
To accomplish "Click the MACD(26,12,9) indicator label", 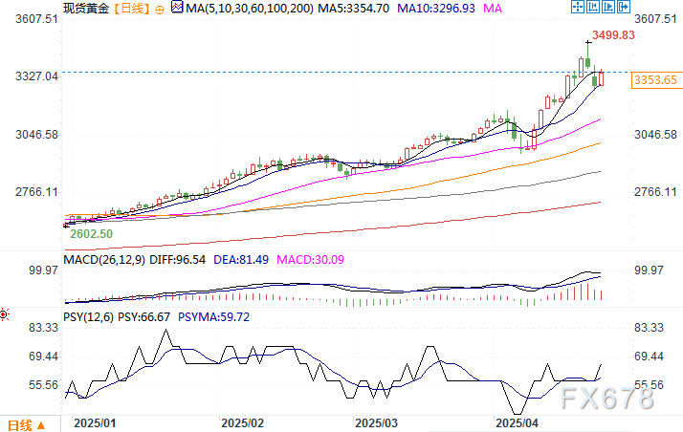I will [104, 260].
